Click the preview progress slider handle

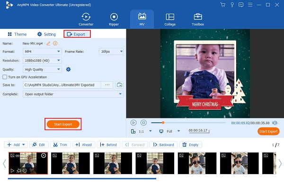tap(163, 123)
